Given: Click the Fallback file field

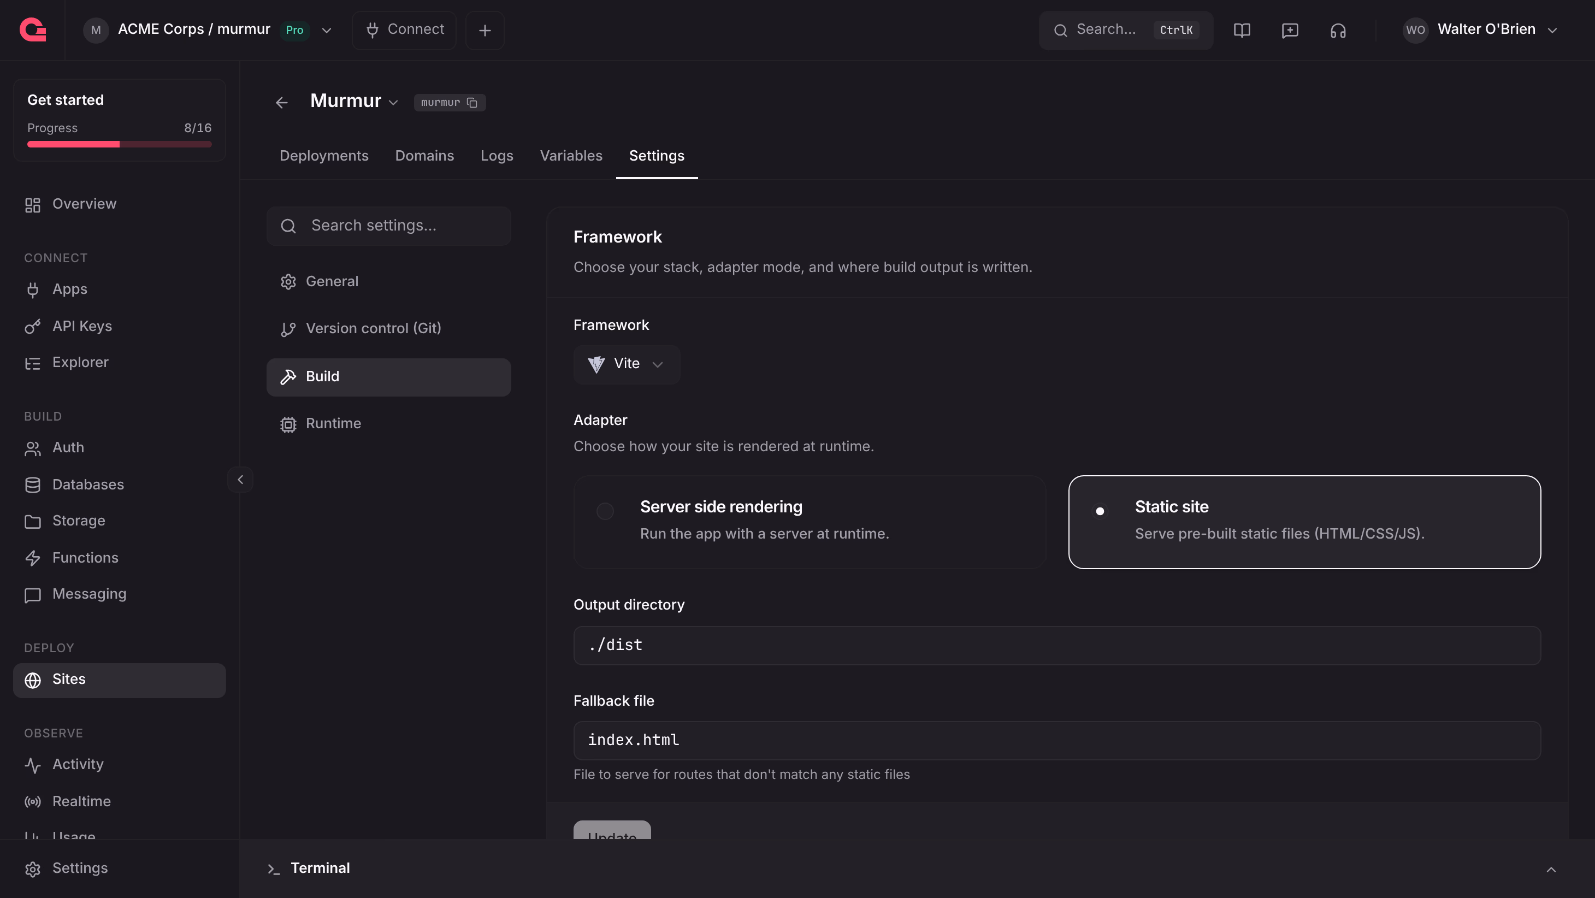Looking at the screenshot, I should [x=1056, y=741].
